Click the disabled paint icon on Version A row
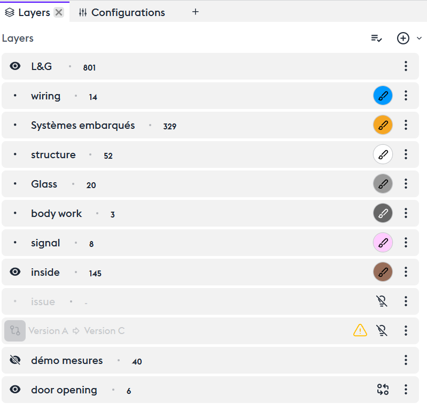The height and width of the screenshot is (411, 427). pyautogui.click(x=382, y=331)
